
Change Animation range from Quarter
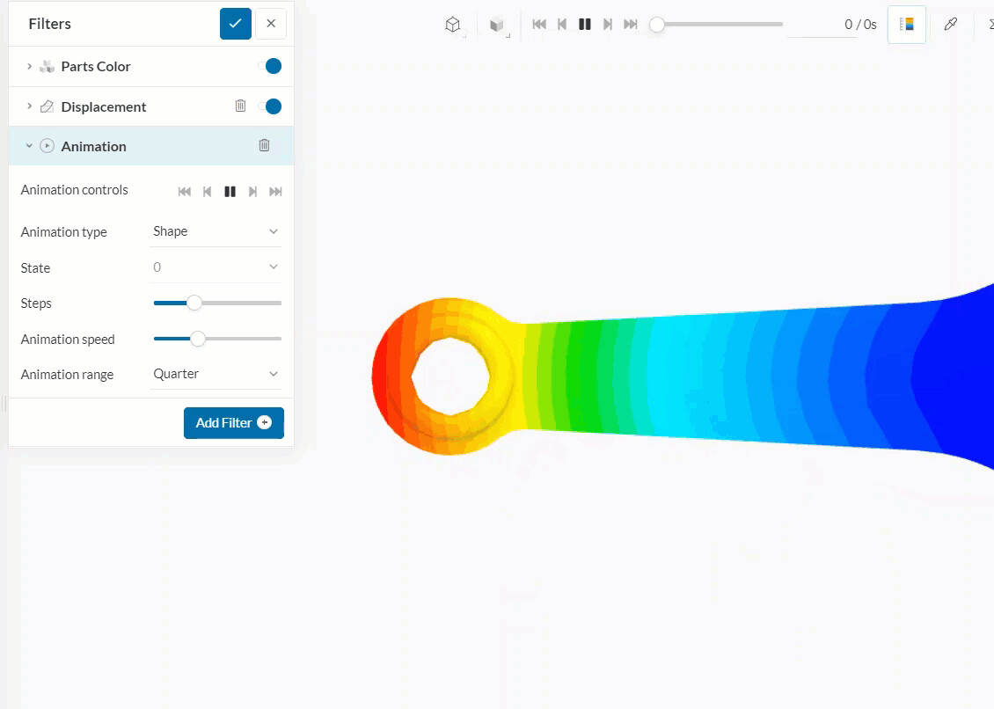click(216, 373)
